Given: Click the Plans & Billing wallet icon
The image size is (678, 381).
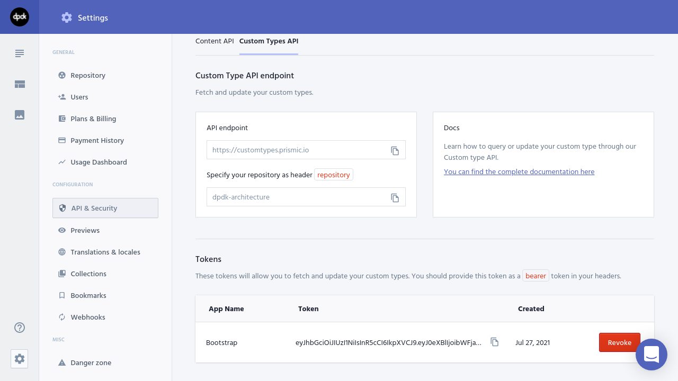Looking at the screenshot, I should click(62, 119).
